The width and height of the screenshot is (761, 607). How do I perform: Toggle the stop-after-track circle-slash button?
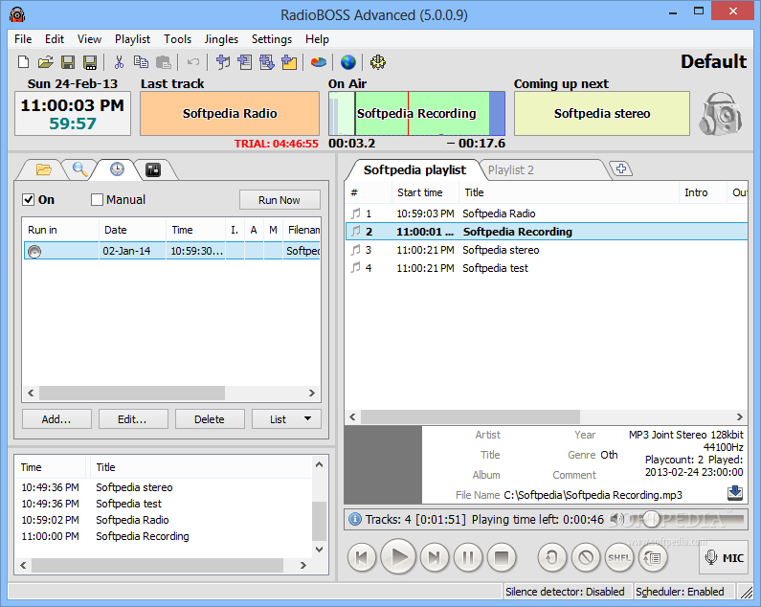586,557
